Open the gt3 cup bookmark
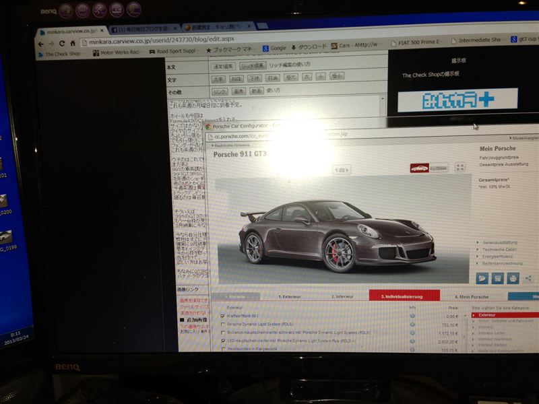This screenshot has height=404, width=539. [x=524, y=39]
